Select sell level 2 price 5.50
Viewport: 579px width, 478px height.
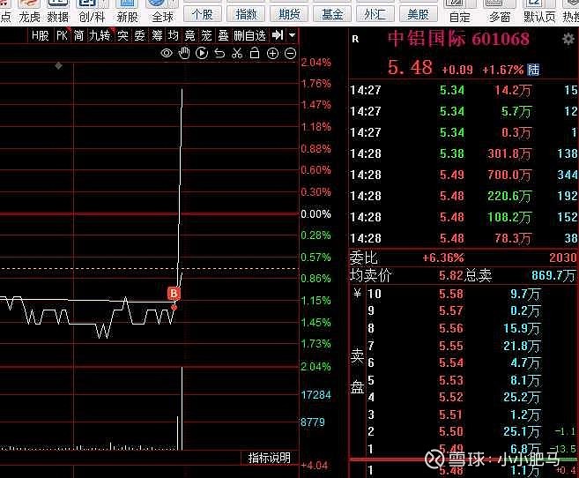[x=451, y=431]
